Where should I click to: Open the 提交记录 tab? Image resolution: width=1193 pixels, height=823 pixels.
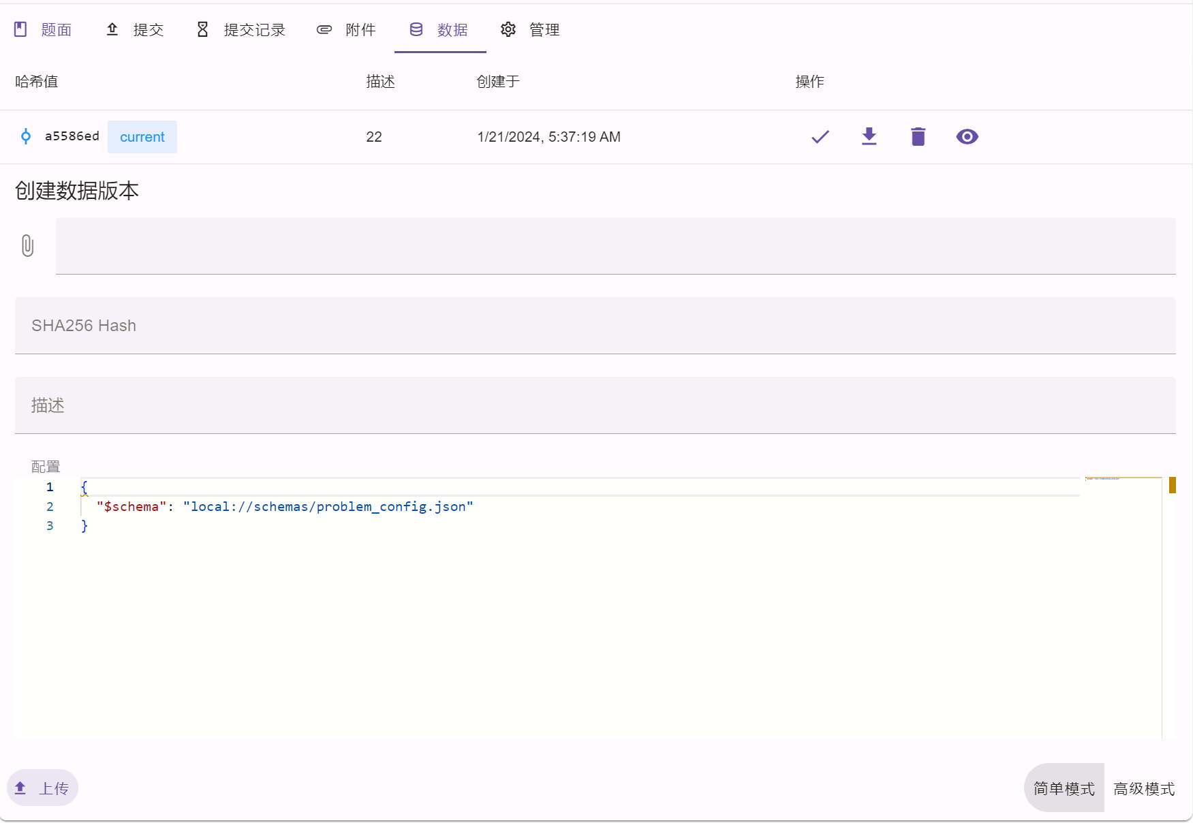[x=241, y=29]
